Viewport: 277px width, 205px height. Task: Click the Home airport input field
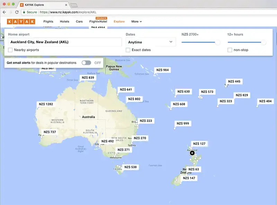pyautogui.click(x=65, y=42)
